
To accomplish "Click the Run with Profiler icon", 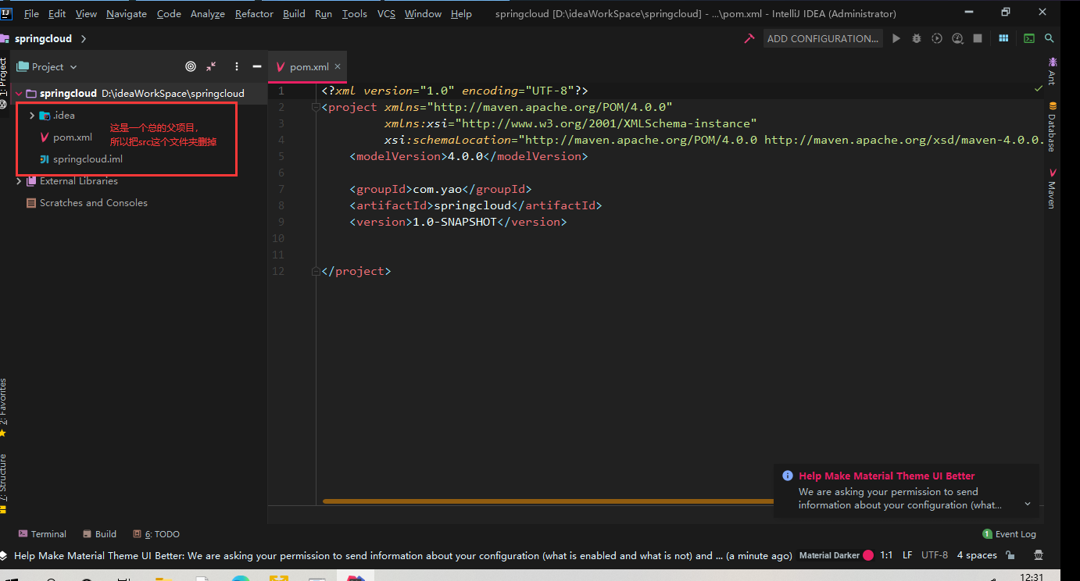I will [957, 38].
